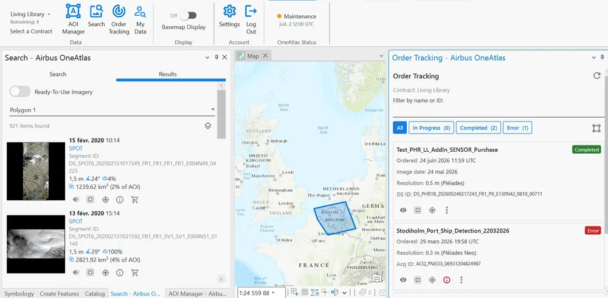Zoom to the Test_PHR_LL order
Viewport: 608px width, 298px height.
pyautogui.click(x=432, y=210)
